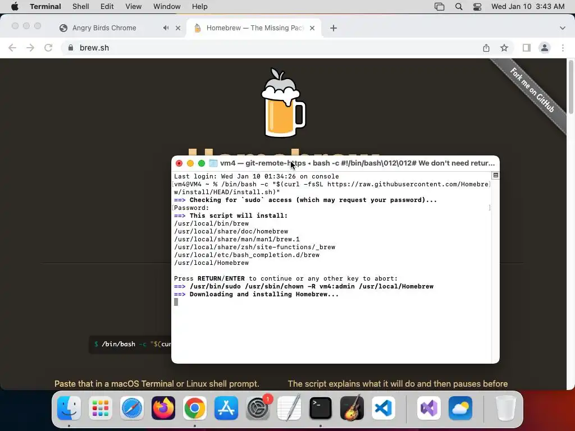Open Chrome profile button
Image resolution: width=575 pixels, height=431 pixels.
pos(544,48)
